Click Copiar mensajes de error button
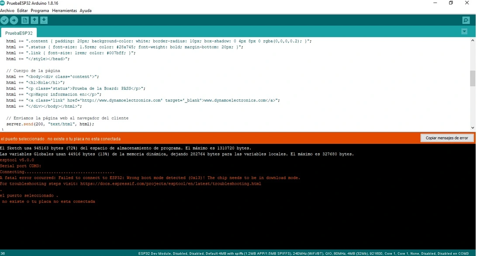 pos(446,138)
